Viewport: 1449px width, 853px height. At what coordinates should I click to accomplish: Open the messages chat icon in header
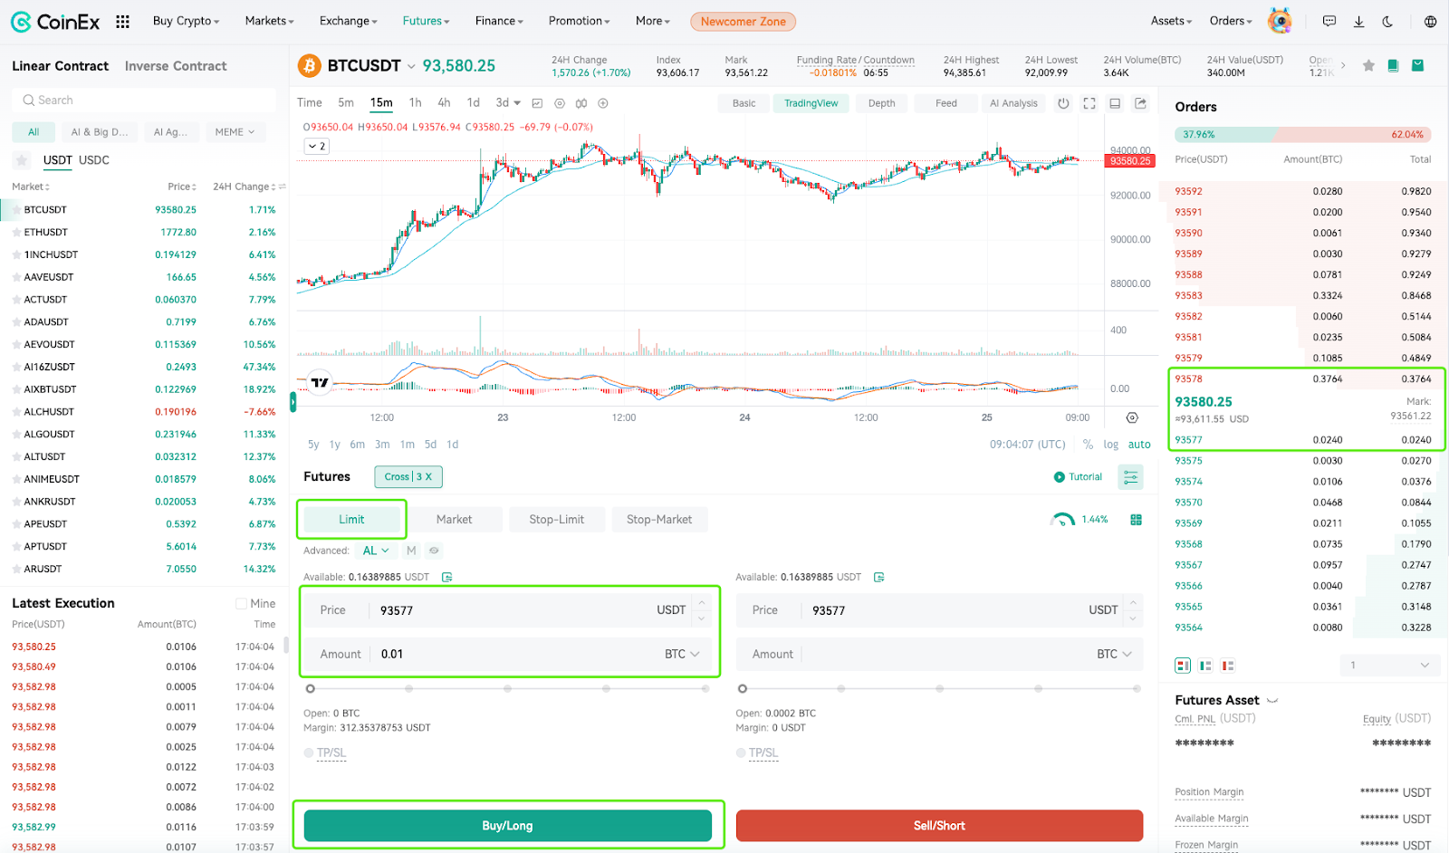click(x=1329, y=21)
